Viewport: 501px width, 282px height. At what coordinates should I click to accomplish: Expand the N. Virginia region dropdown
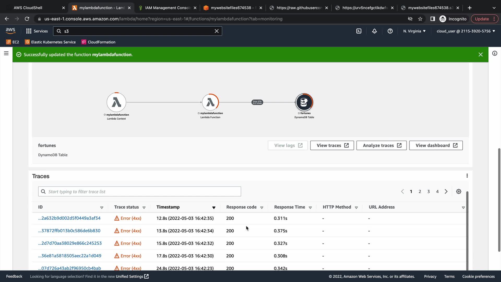click(414, 31)
